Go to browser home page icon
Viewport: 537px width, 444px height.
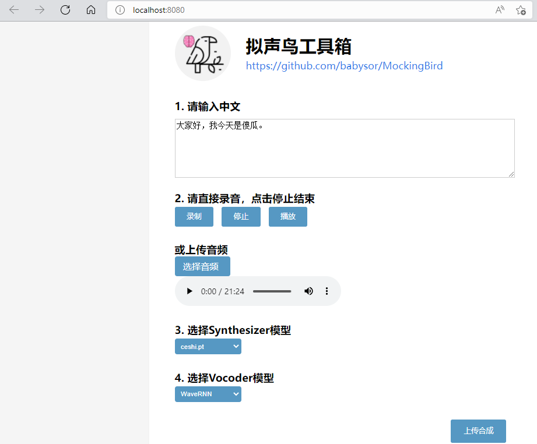[90, 10]
